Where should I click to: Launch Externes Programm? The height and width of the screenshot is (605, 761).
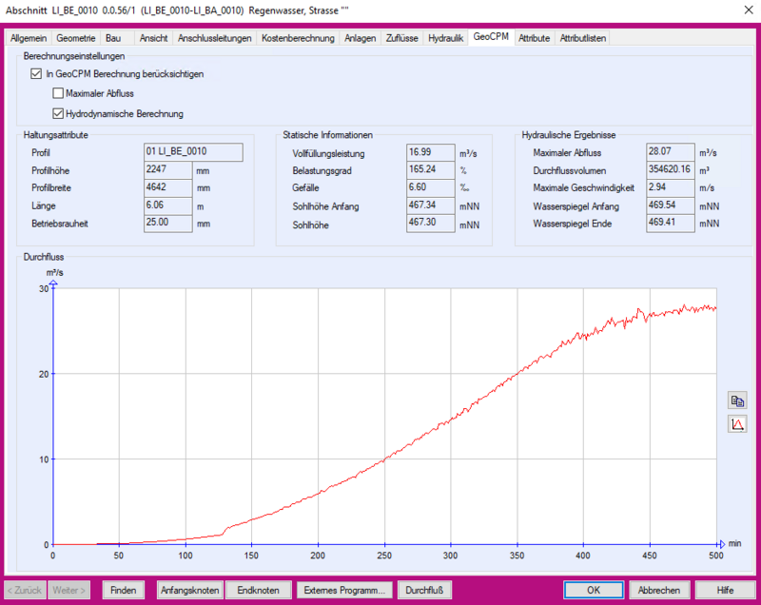click(x=344, y=590)
